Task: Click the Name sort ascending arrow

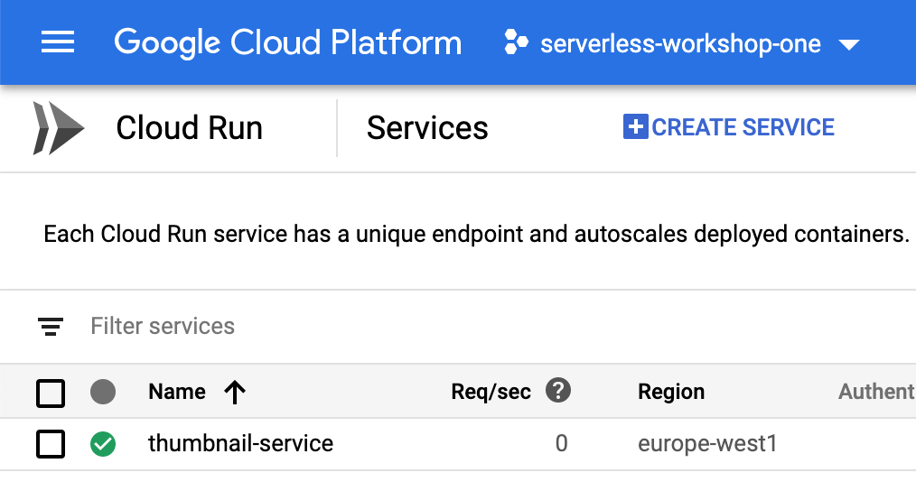Action: point(235,392)
